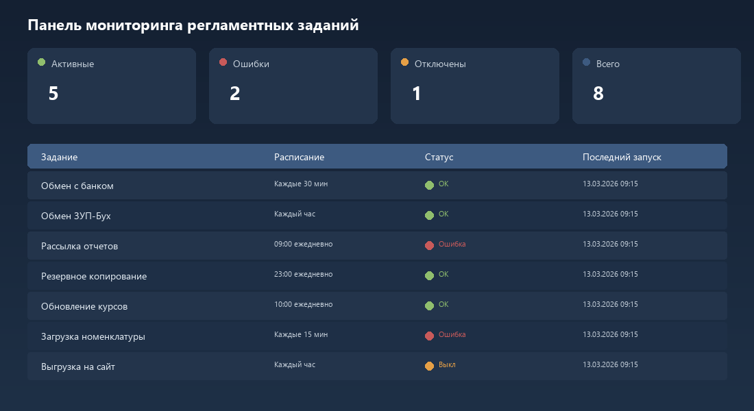Viewport: 754px width, 411px height.
Task: Open the Активные summary card
Action: (x=112, y=86)
